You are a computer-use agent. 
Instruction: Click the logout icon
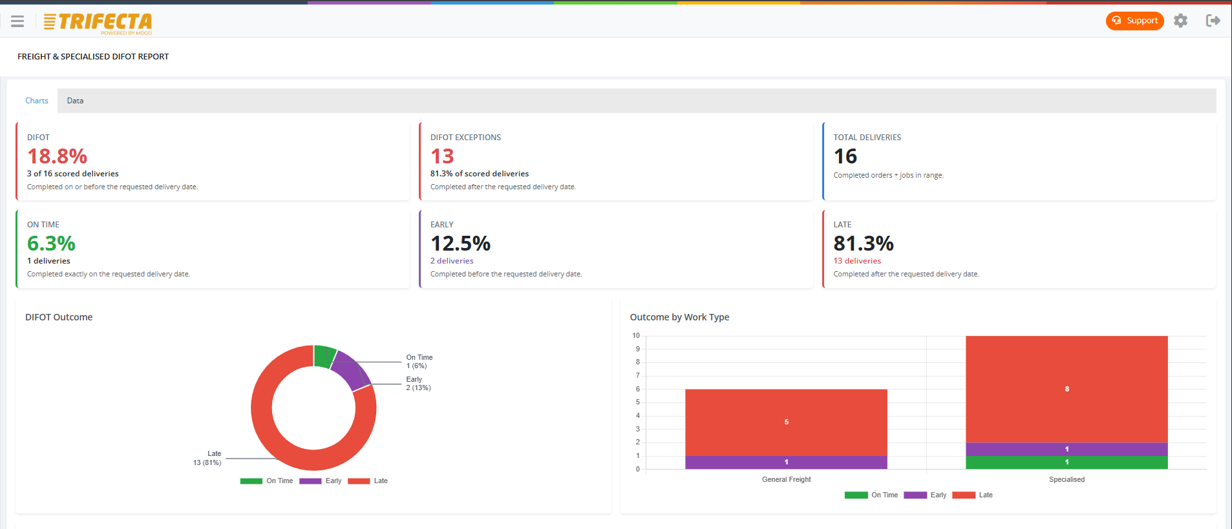click(x=1213, y=21)
